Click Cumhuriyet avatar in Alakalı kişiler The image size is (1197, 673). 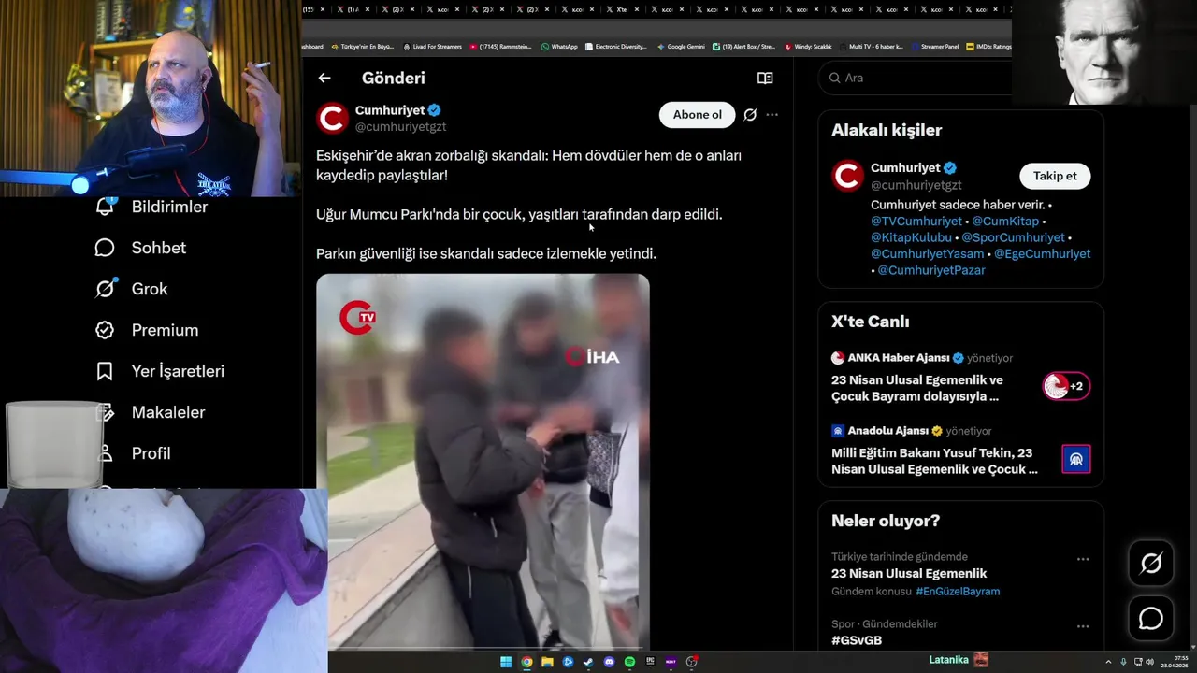847,176
